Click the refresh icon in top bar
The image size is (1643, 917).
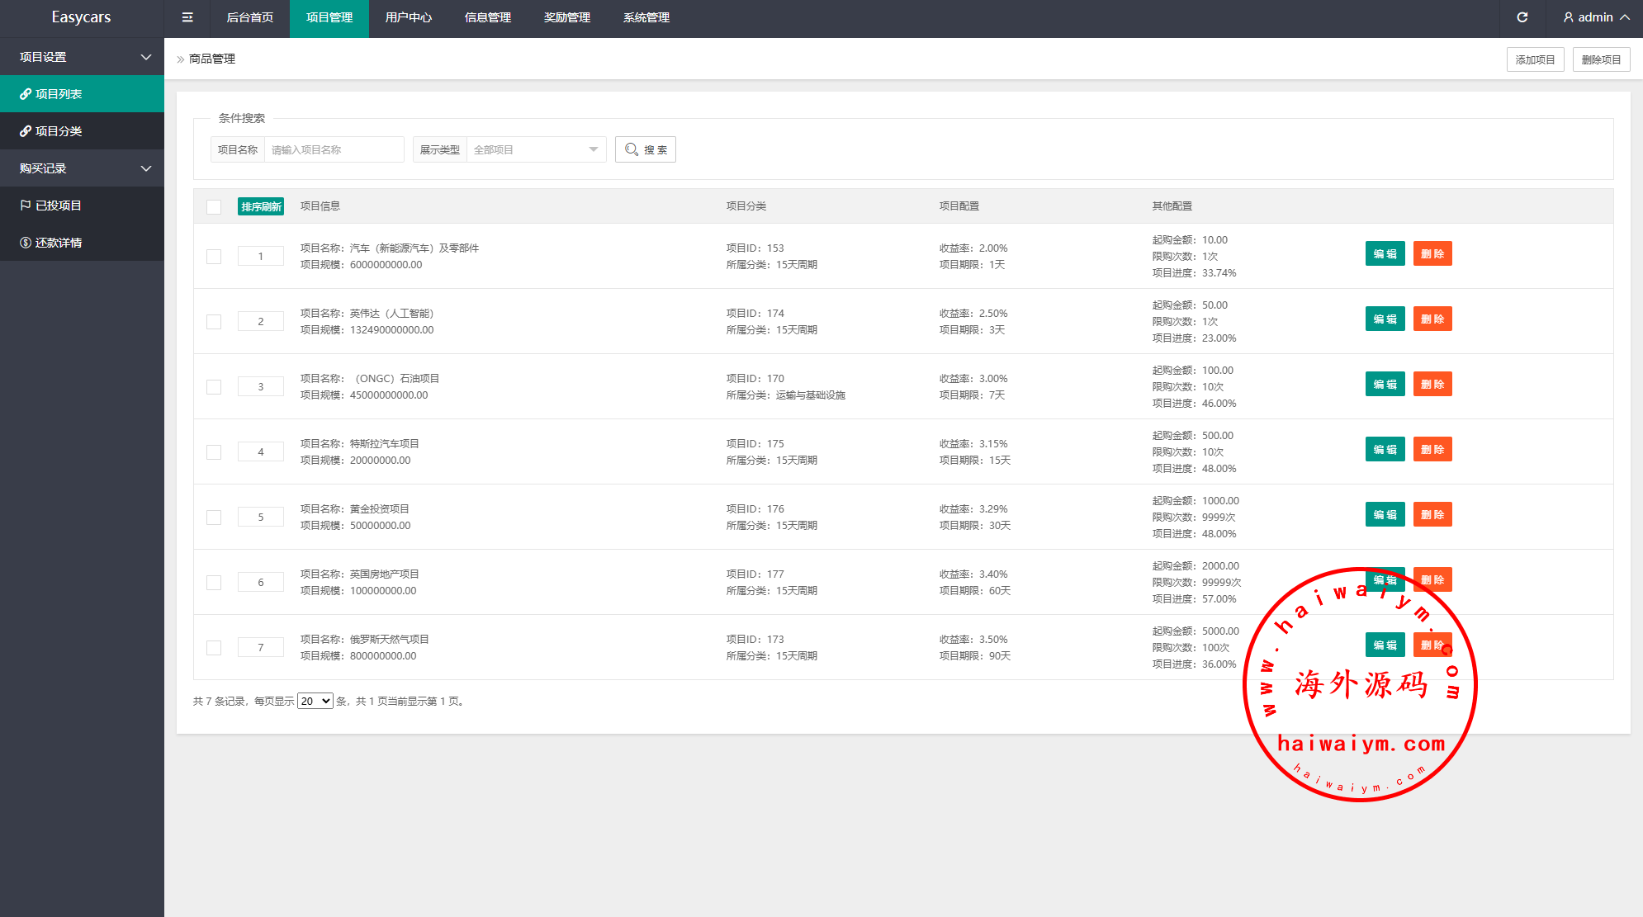point(1522,17)
